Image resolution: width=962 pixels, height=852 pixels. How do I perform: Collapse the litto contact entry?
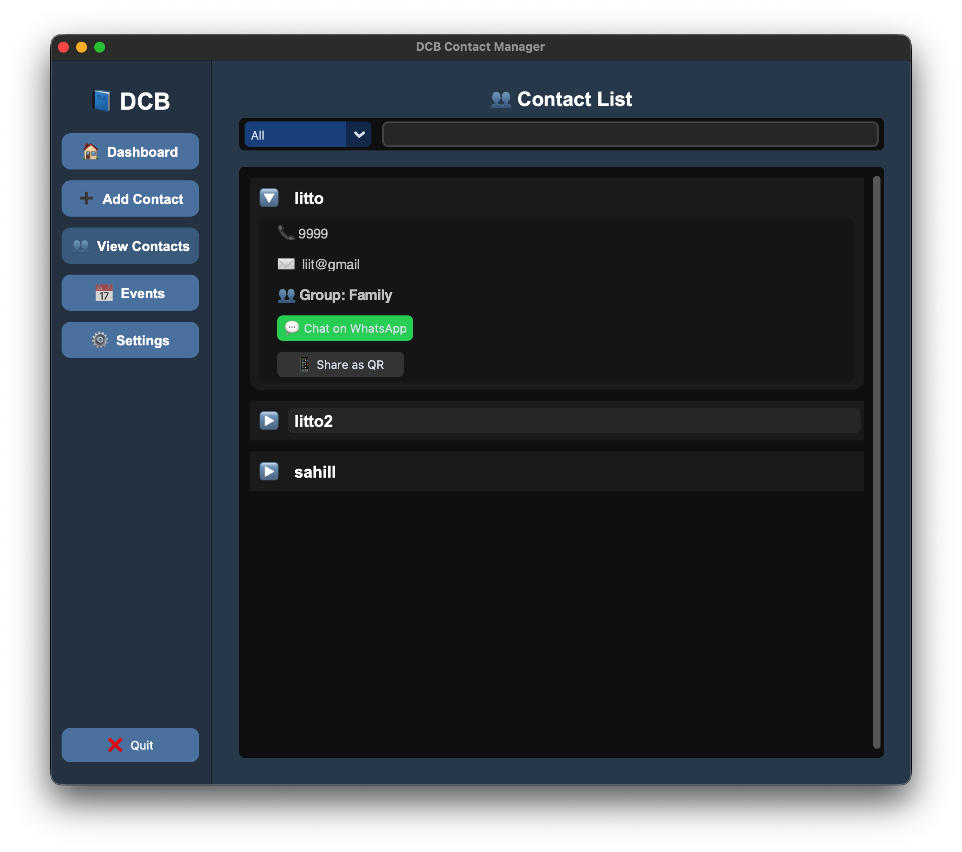pyautogui.click(x=269, y=198)
